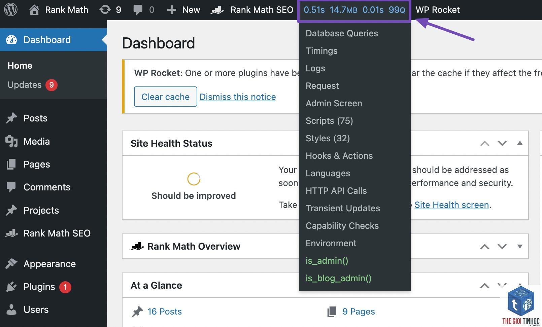Collapse the Site Health Status panel
The image size is (542, 327).
coord(520,143)
